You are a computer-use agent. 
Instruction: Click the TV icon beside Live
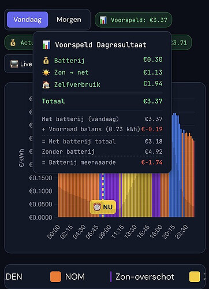14,64
